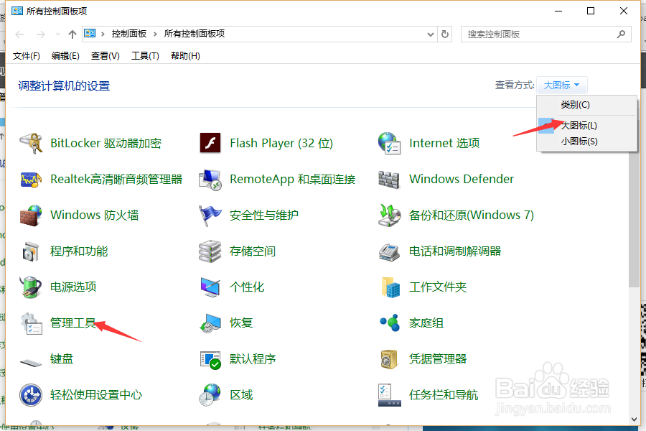This screenshot has width=646, height=431.
Task: Click the 管理工具 gear icon
Action: (32, 323)
